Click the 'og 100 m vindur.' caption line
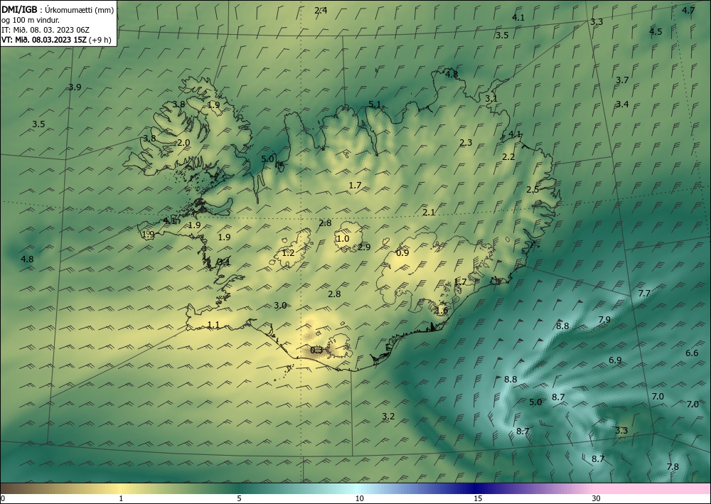The height and width of the screenshot is (504, 711). coord(31,20)
